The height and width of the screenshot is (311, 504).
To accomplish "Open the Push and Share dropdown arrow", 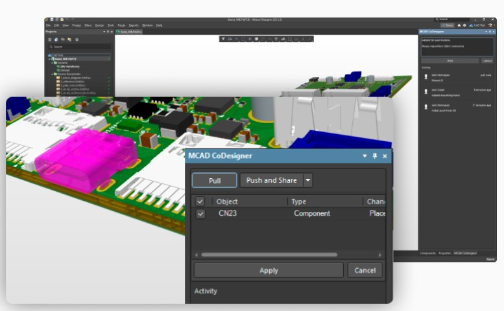I will [308, 180].
